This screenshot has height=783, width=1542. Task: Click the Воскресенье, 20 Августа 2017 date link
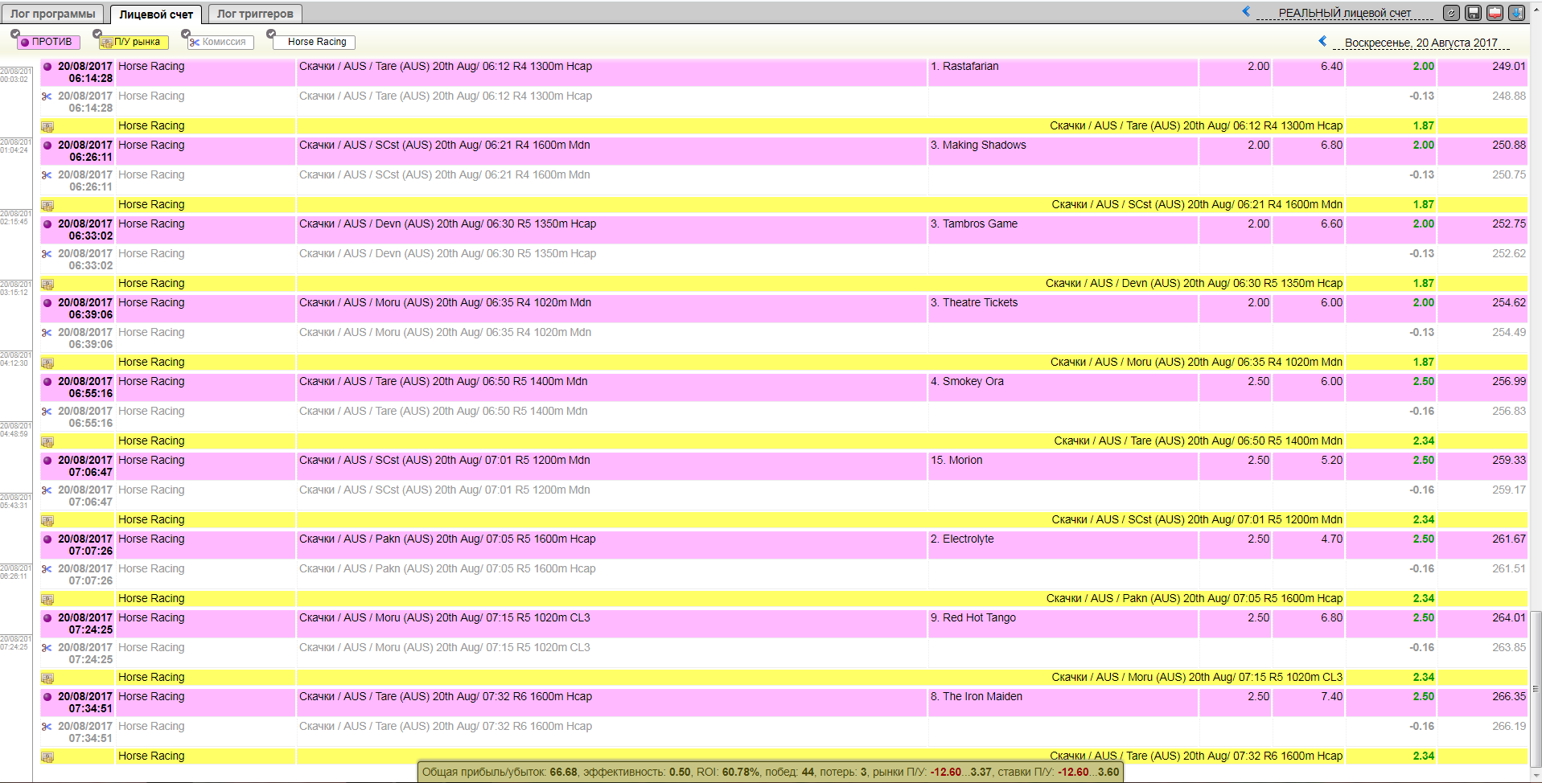pyautogui.click(x=1421, y=43)
